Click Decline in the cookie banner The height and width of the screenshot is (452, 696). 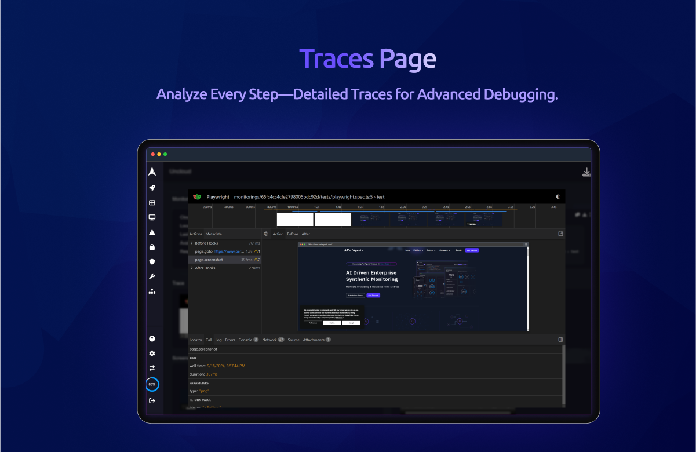tap(332, 322)
